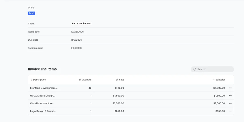244x122 pixels.
Task: Click the Issue date field label
Action: click(34, 32)
